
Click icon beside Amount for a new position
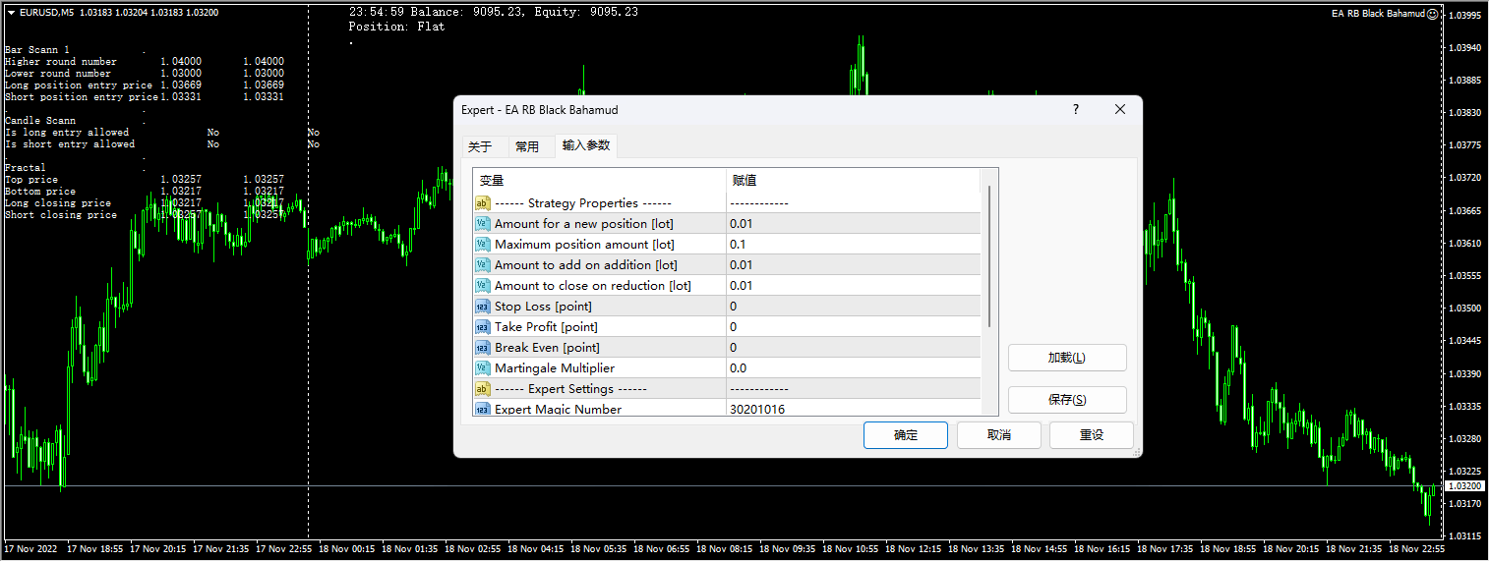pos(483,224)
